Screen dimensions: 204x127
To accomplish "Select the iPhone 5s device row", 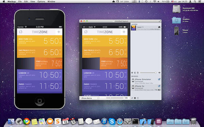I will click(x=146, y=88).
